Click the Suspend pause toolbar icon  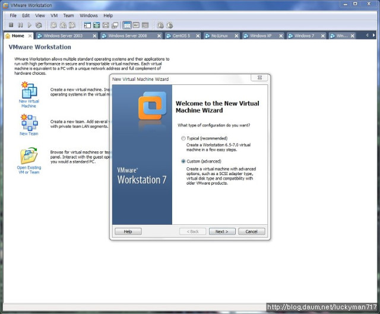[20, 25]
